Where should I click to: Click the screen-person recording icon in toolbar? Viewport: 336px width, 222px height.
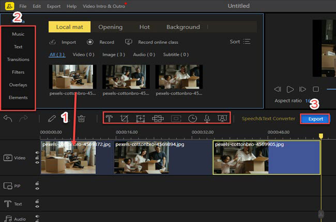(x=222, y=118)
